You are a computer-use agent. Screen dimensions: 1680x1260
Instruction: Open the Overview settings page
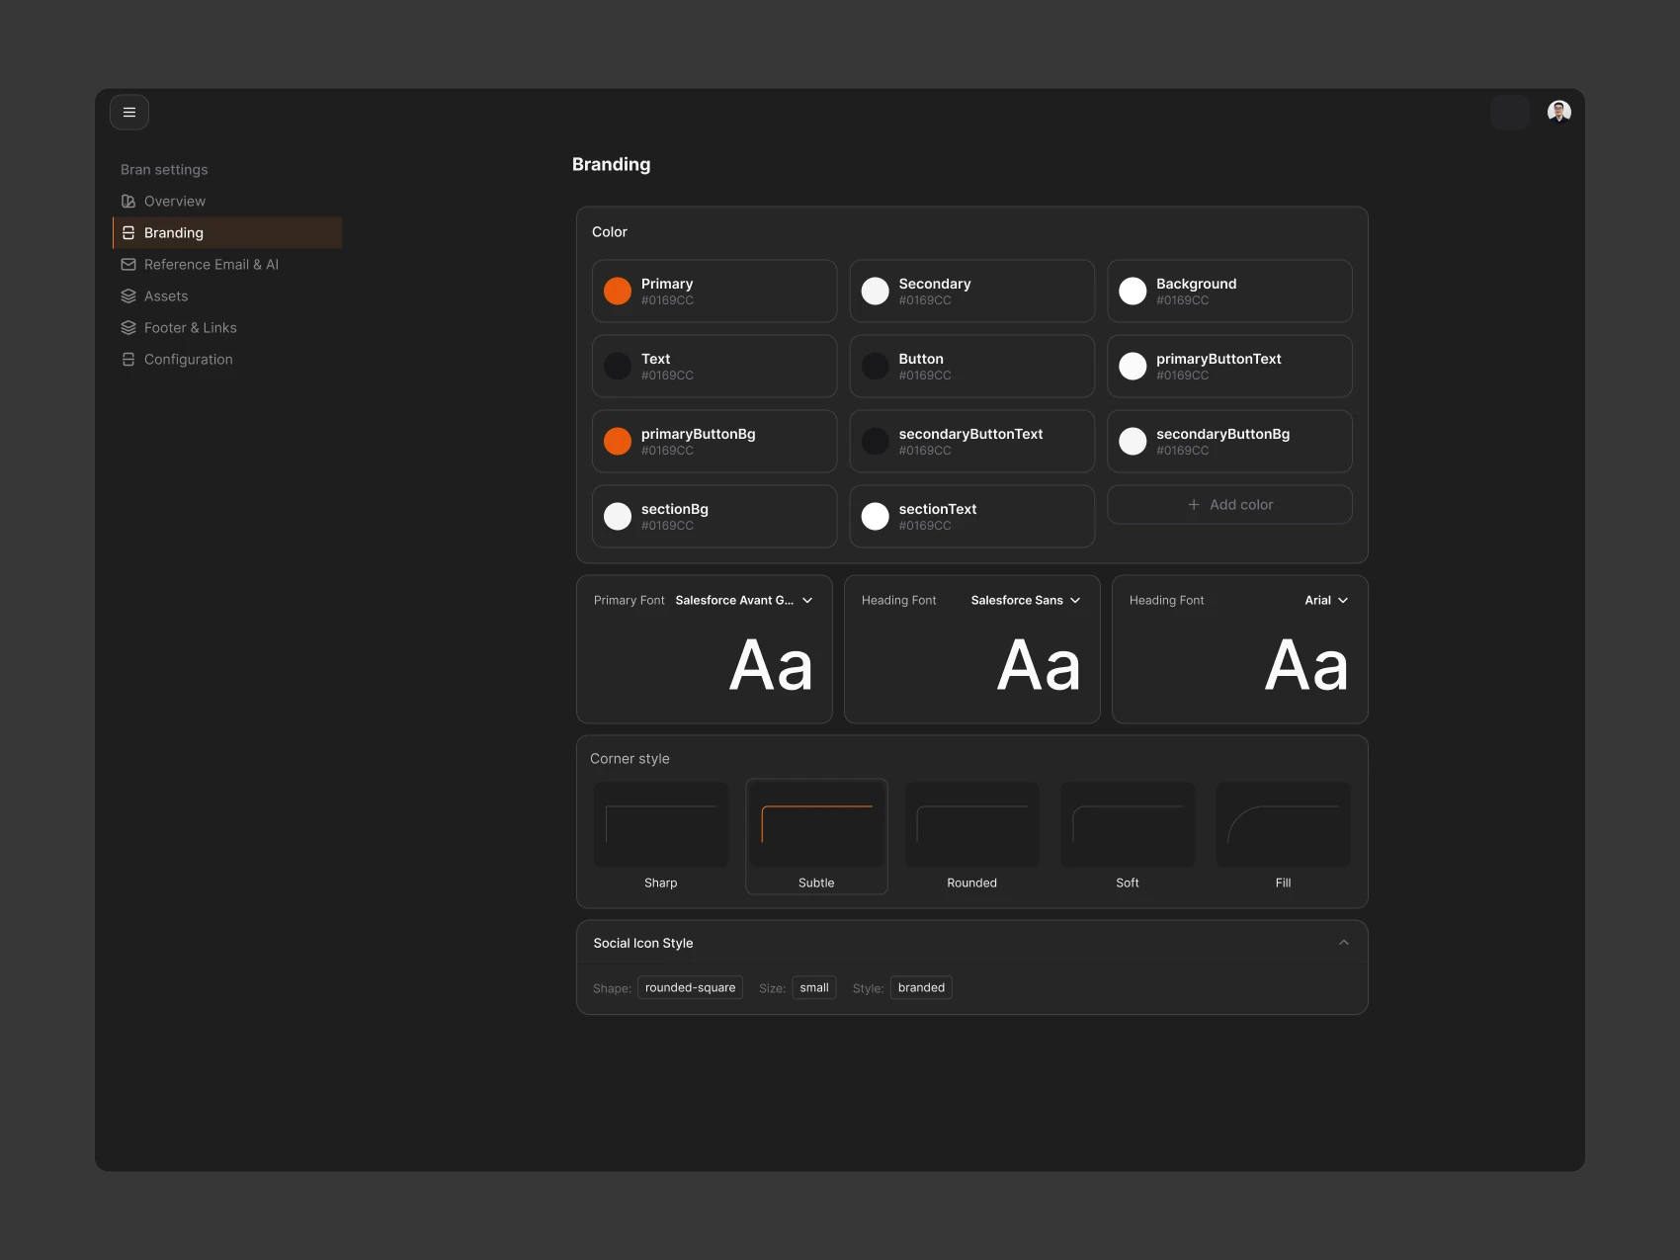tap(227, 202)
